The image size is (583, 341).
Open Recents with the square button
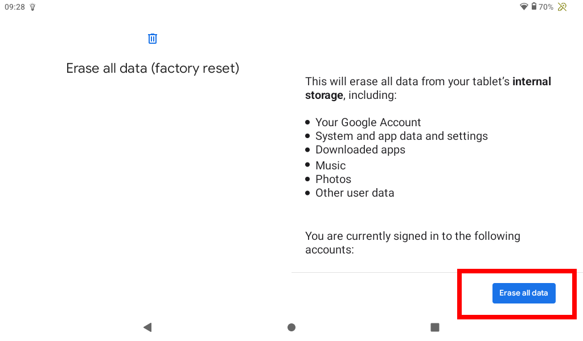[435, 327]
